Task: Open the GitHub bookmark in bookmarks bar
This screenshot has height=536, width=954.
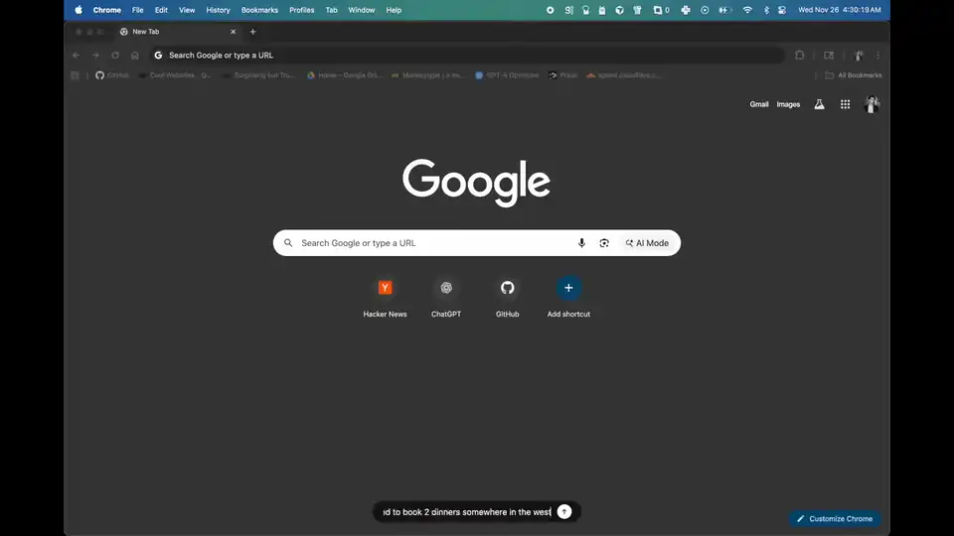Action: click(x=113, y=75)
